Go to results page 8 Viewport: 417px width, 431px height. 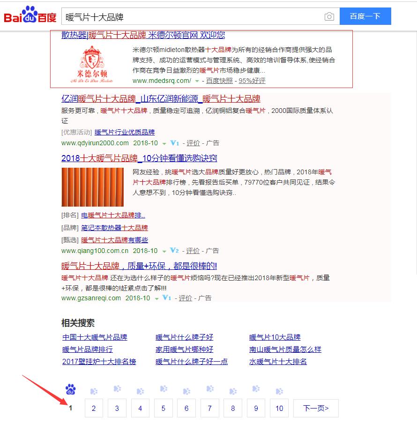point(233,408)
